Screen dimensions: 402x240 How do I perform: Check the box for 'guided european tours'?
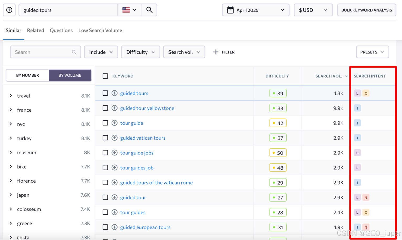click(x=105, y=227)
